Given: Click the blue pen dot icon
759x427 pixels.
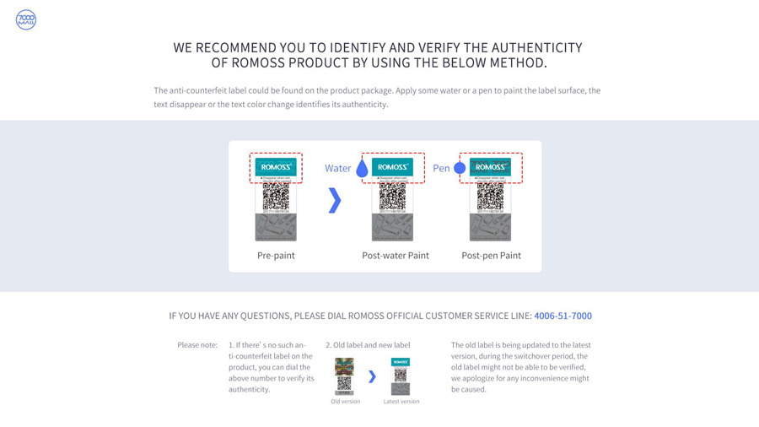Looking at the screenshot, I should pyautogui.click(x=460, y=168).
